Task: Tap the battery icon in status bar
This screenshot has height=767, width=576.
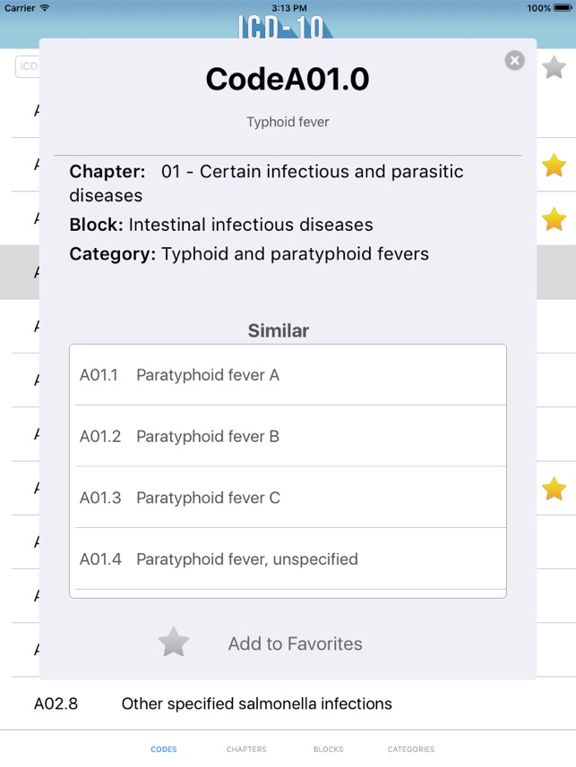Action: click(x=563, y=8)
